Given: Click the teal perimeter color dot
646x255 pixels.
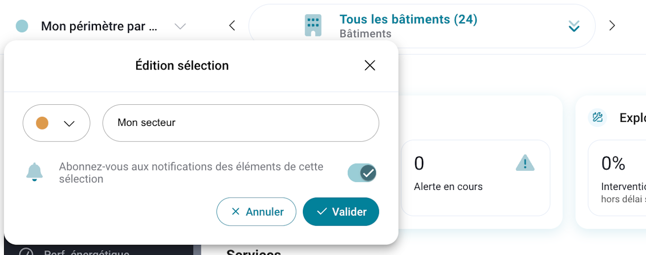Looking at the screenshot, I should 22,26.
